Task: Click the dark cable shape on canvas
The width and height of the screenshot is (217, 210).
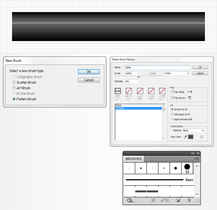Action: 109,26
